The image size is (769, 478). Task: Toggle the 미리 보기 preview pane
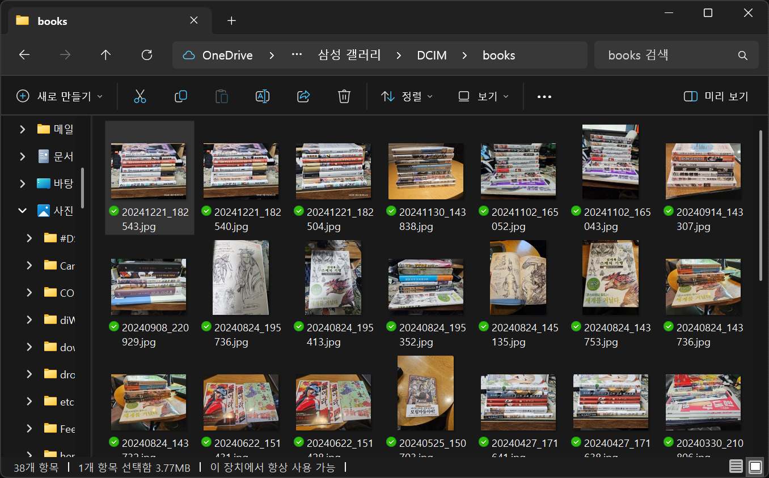coord(716,96)
